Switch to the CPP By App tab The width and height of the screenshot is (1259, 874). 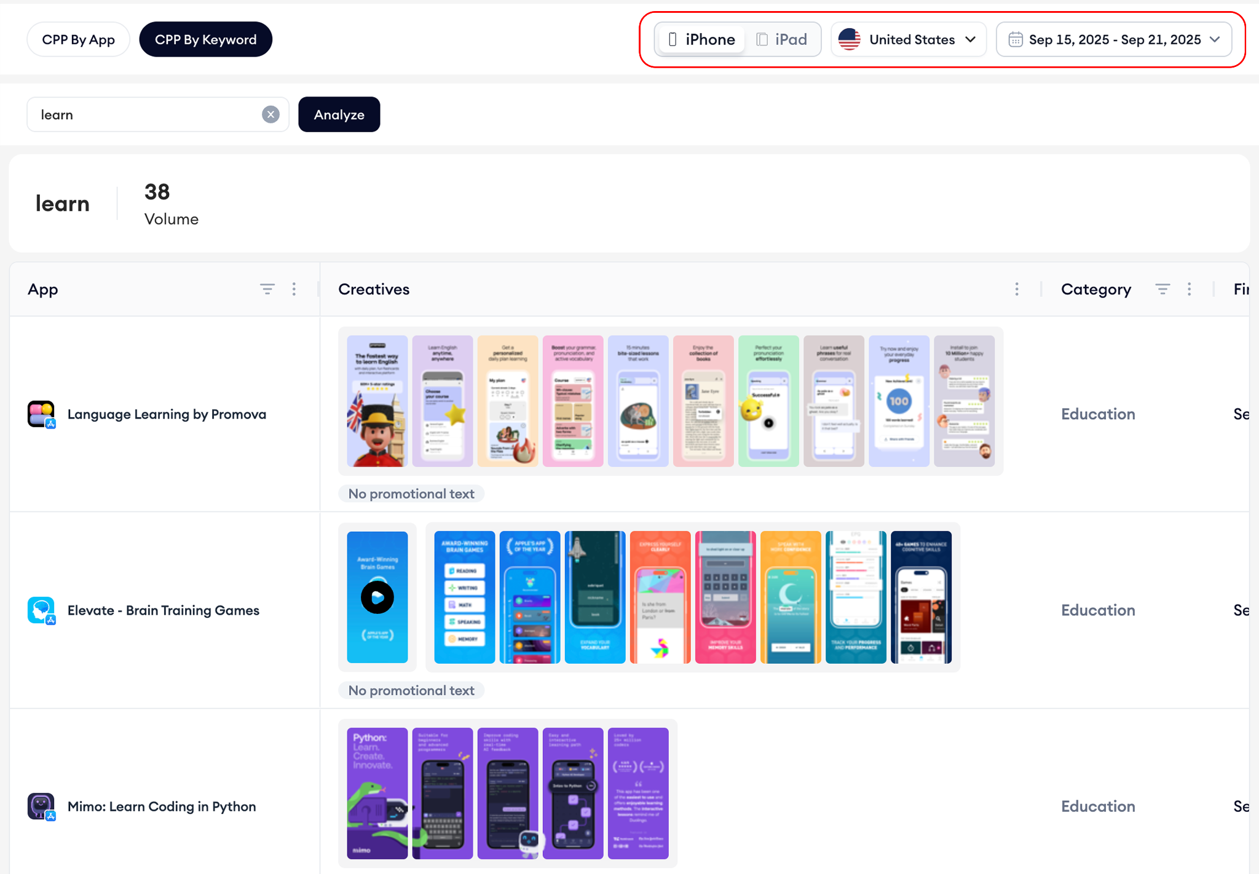click(78, 39)
